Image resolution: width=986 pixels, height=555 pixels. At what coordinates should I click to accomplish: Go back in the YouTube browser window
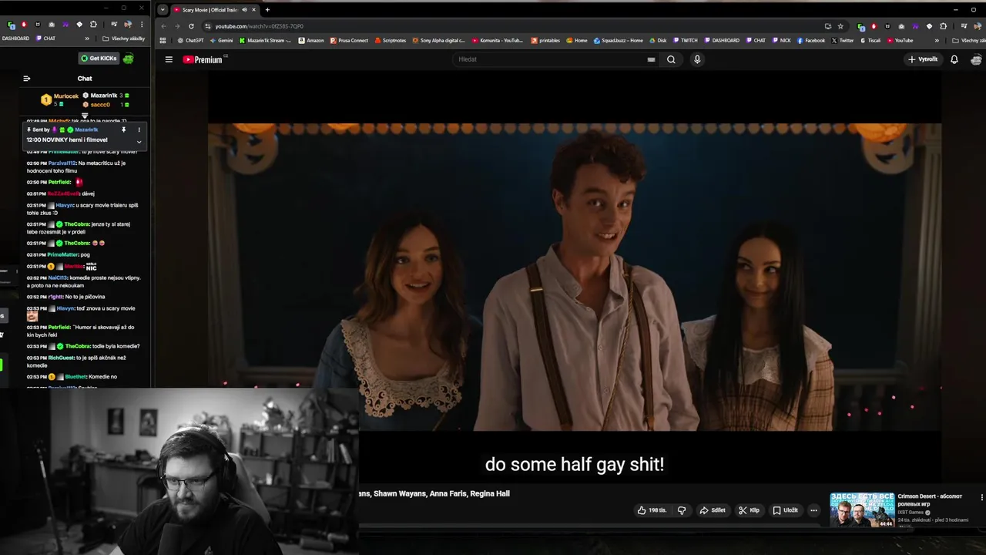[163, 25]
